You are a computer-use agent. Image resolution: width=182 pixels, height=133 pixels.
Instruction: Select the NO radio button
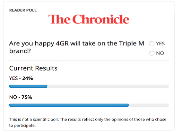click(151, 53)
